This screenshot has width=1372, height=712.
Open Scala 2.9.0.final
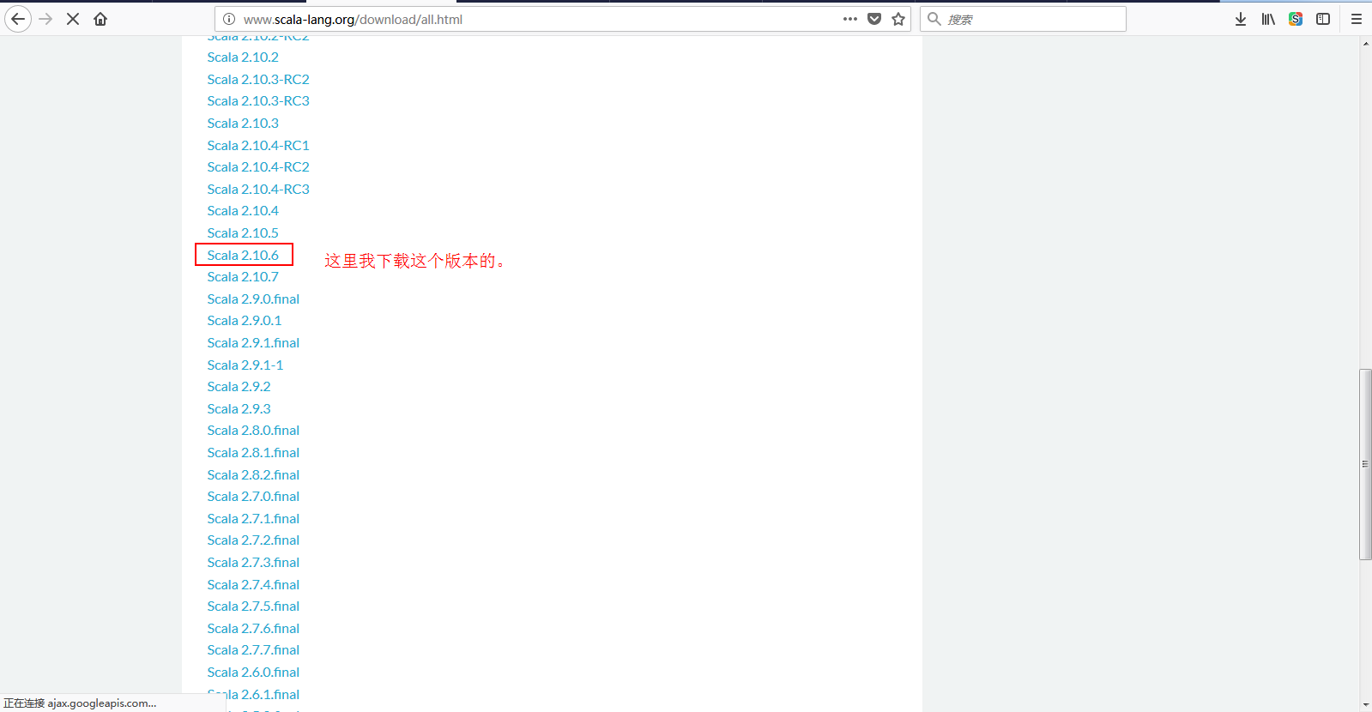(253, 299)
